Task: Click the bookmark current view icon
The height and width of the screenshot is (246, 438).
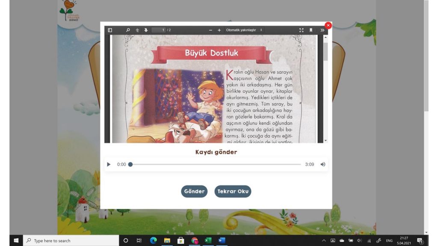Action: coord(311,30)
